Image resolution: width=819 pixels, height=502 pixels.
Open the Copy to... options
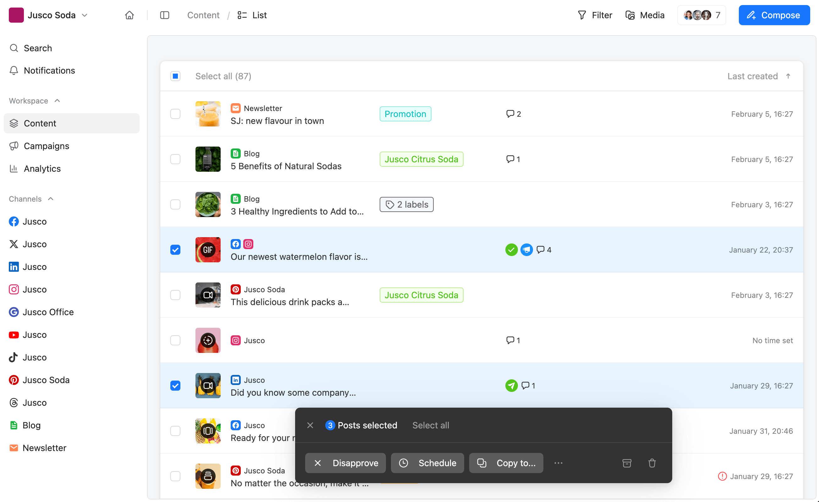(506, 463)
